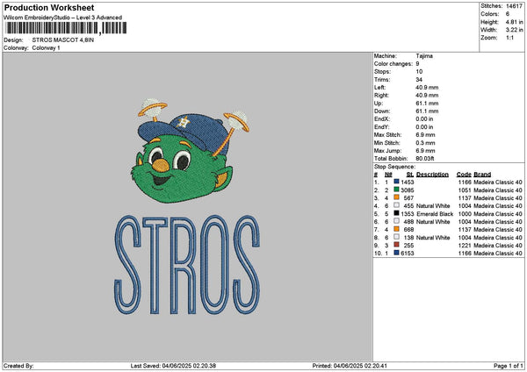Click the 'Page 1 of 1' footer text
527x372 pixels.
coord(509,366)
